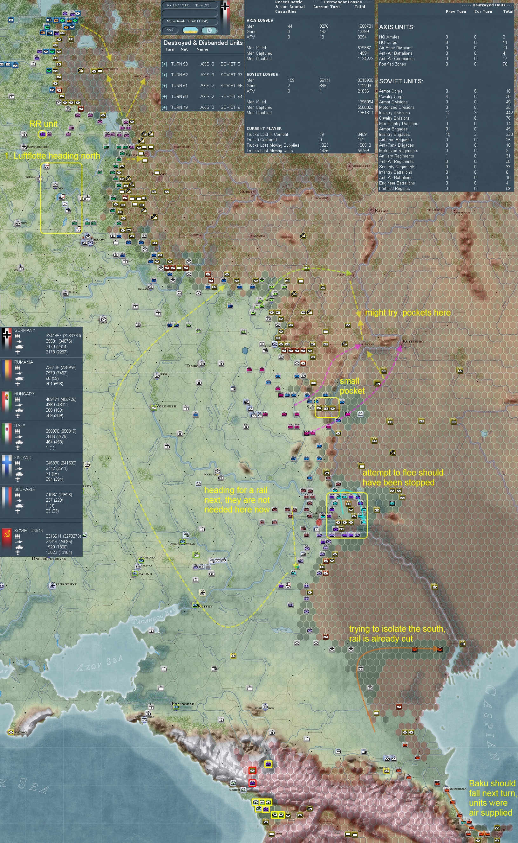Click Soviet Union's manpower soldiers icon

[x=18, y=536]
